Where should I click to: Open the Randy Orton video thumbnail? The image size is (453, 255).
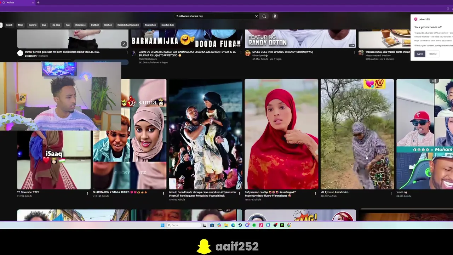click(x=300, y=39)
